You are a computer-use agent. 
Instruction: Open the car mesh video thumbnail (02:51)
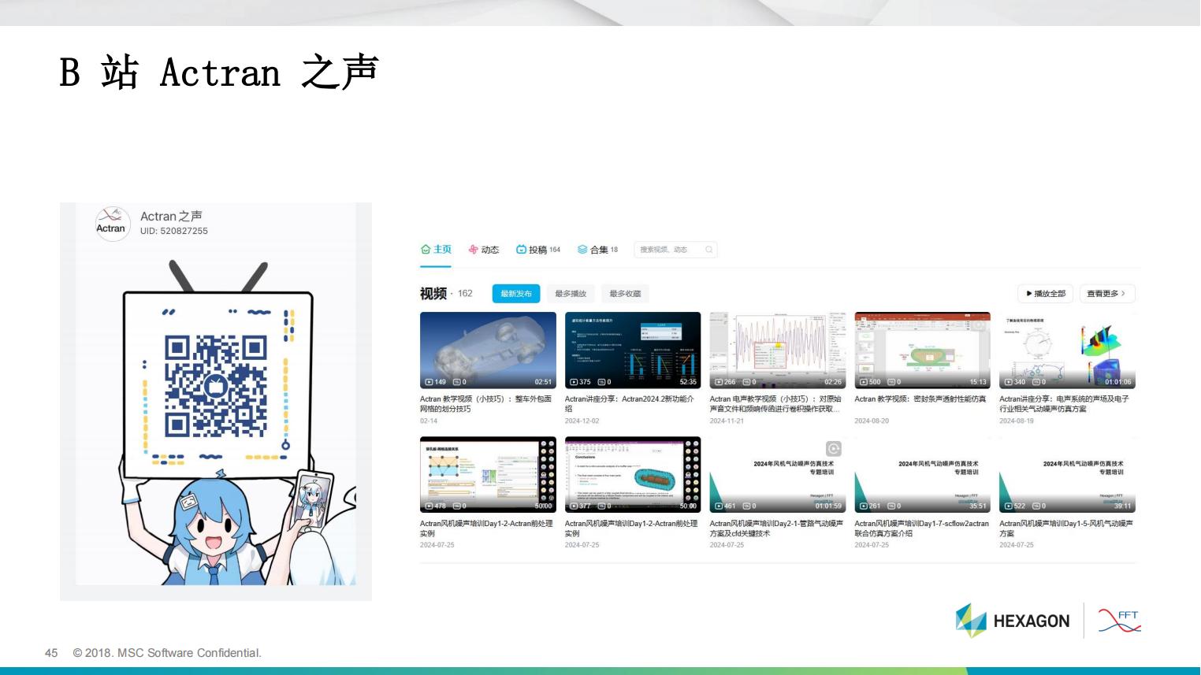click(488, 350)
